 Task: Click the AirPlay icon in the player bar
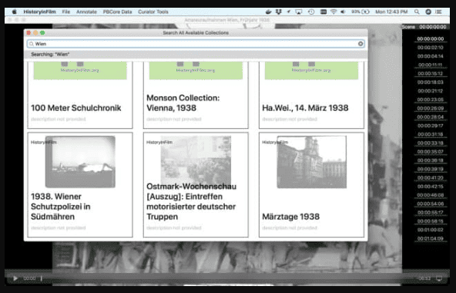click(x=439, y=278)
